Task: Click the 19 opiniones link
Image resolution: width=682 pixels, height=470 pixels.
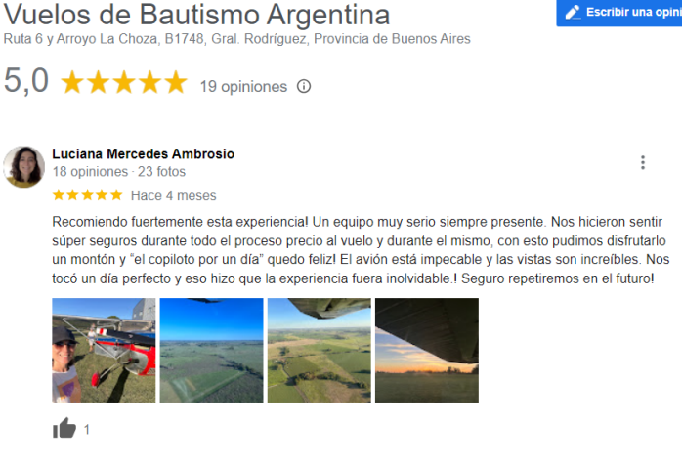Action: [x=243, y=87]
